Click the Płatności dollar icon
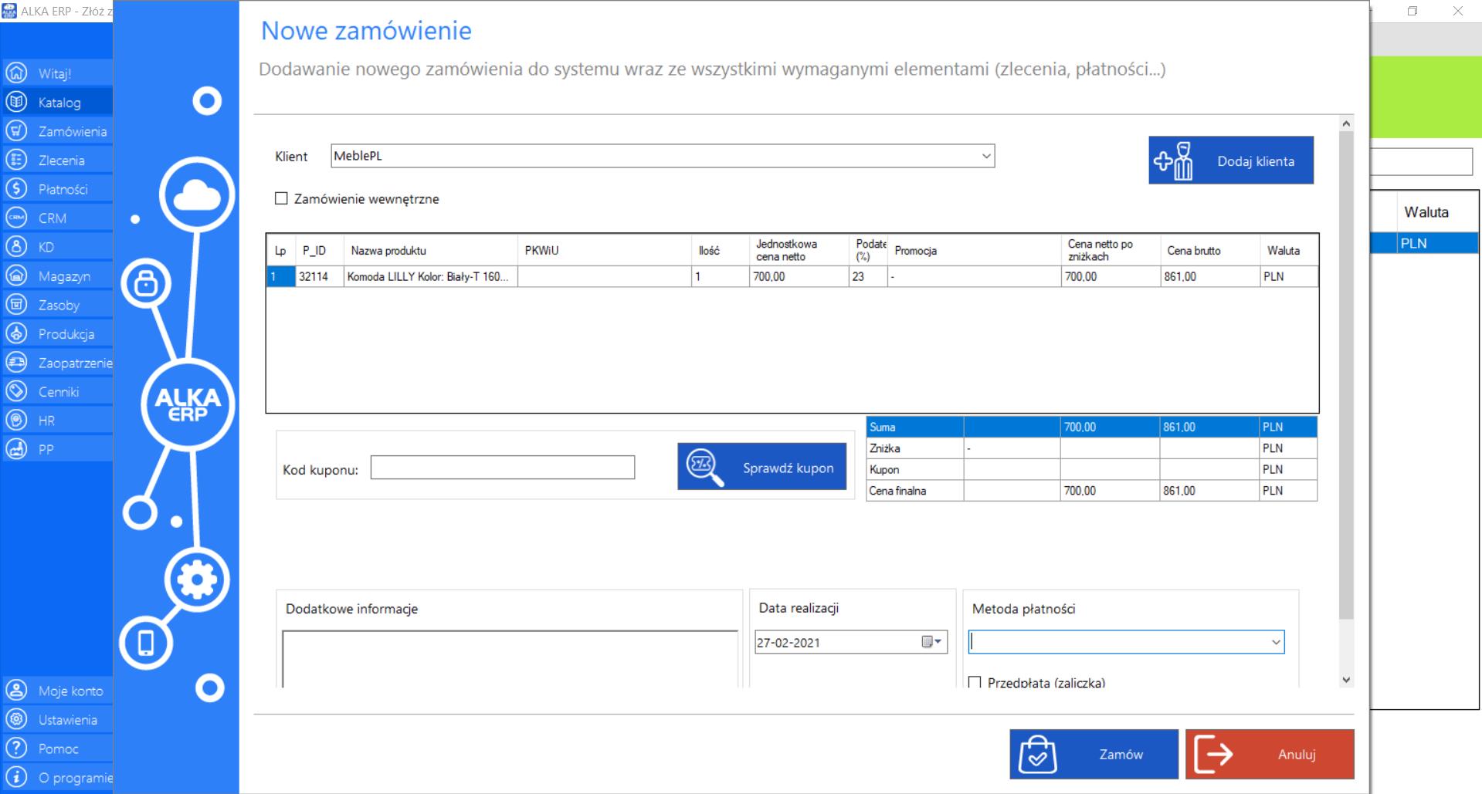 (16, 189)
